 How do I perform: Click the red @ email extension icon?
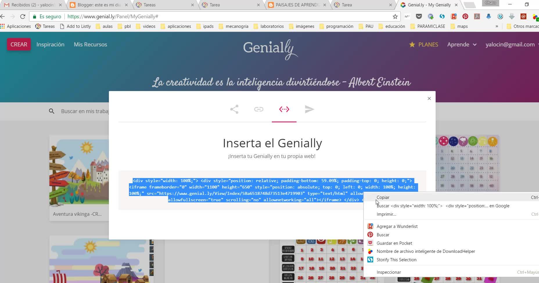(x=523, y=17)
